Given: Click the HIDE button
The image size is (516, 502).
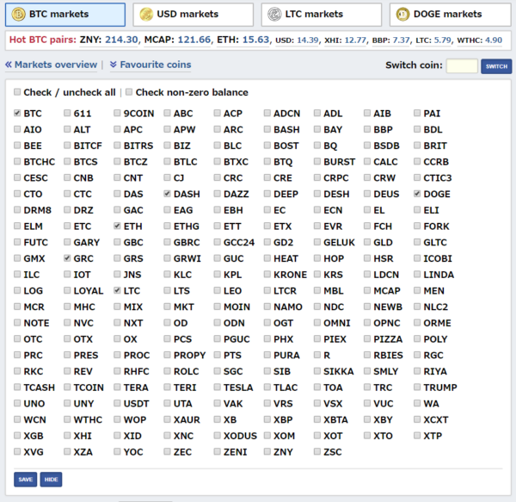Looking at the screenshot, I should [51, 480].
